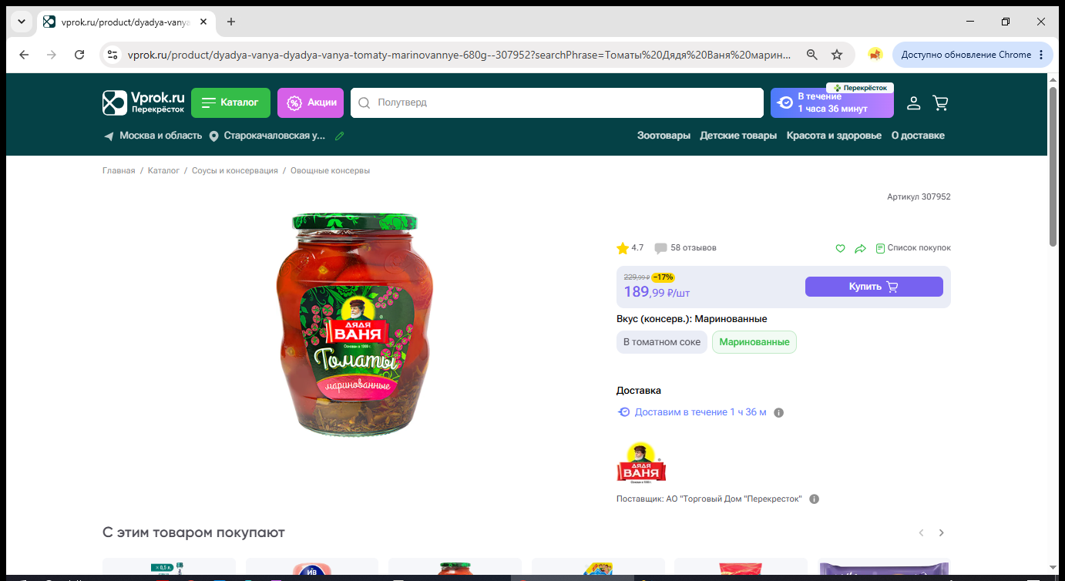View site information icon in address bar
This screenshot has width=1065, height=581.
[113, 55]
